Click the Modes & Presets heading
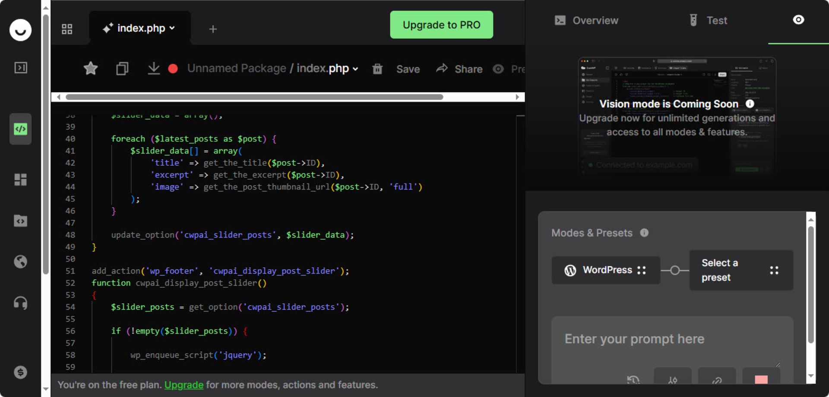The image size is (829, 397). pyautogui.click(x=592, y=233)
